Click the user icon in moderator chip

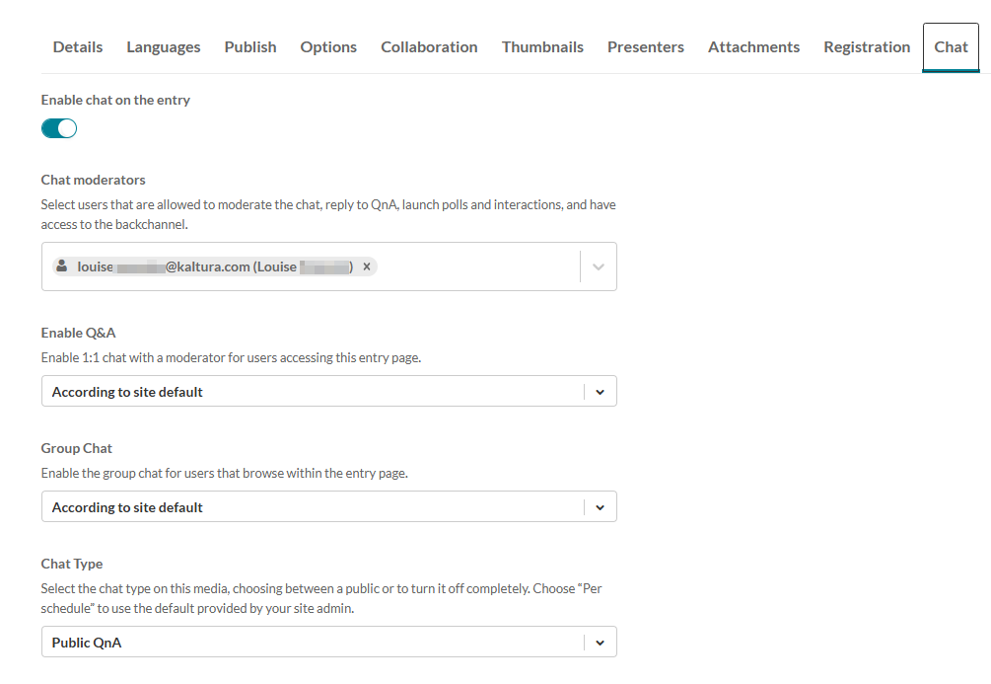[x=62, y=266]
